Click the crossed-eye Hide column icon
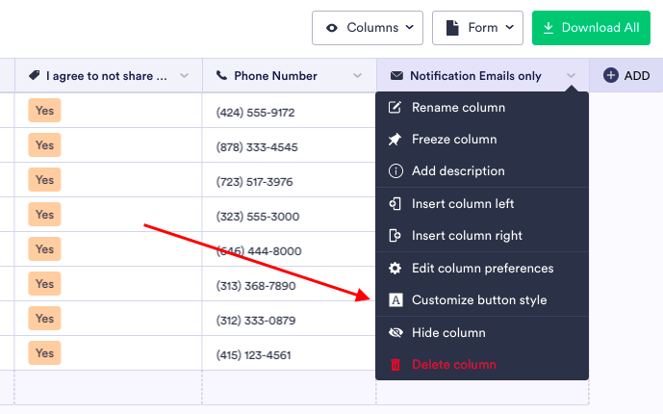Viewport: 663px width, 414px height. 395,333
